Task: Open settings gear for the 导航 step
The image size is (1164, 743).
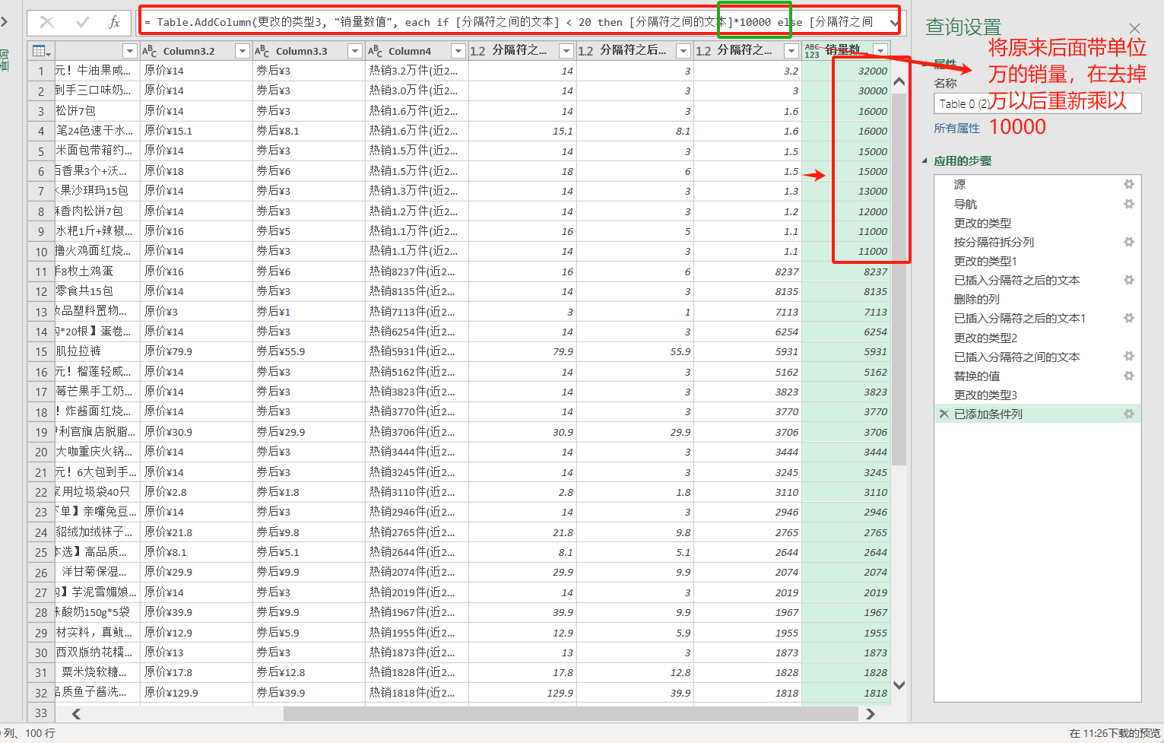Action: [1129, 204]
